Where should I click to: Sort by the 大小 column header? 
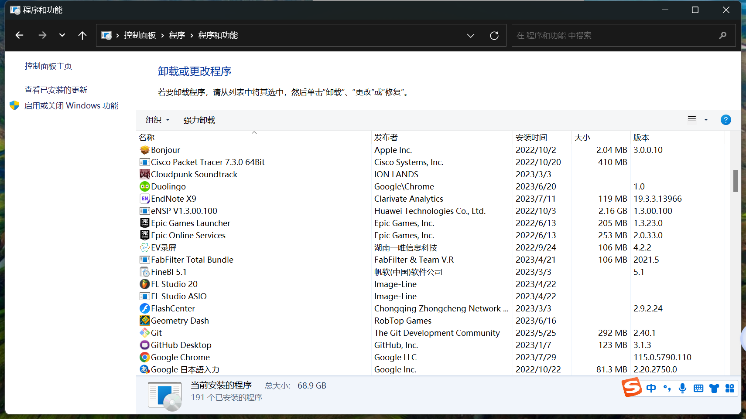[601, 137]
